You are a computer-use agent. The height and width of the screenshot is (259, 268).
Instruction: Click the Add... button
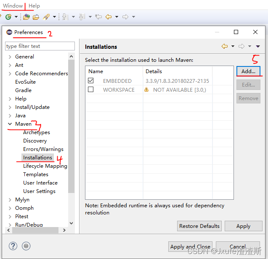coord(248,71)
